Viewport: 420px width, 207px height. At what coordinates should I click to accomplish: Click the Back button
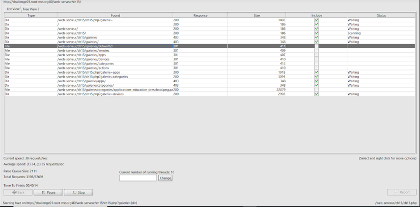coord(18,192)
